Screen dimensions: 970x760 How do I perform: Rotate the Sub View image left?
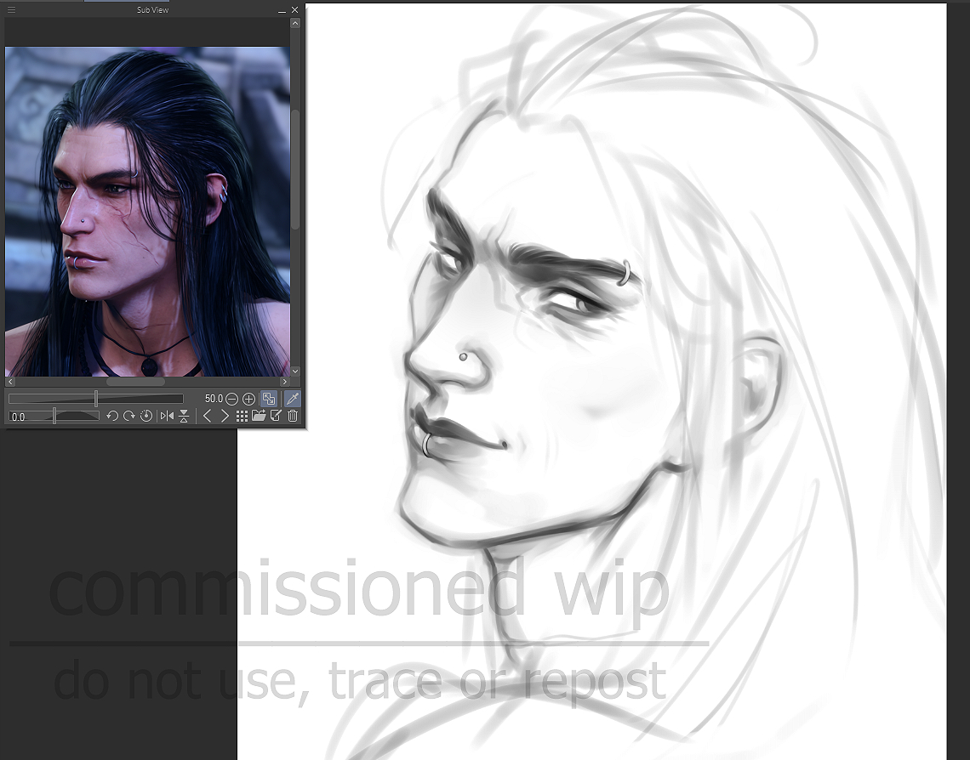tap(112, 416)
